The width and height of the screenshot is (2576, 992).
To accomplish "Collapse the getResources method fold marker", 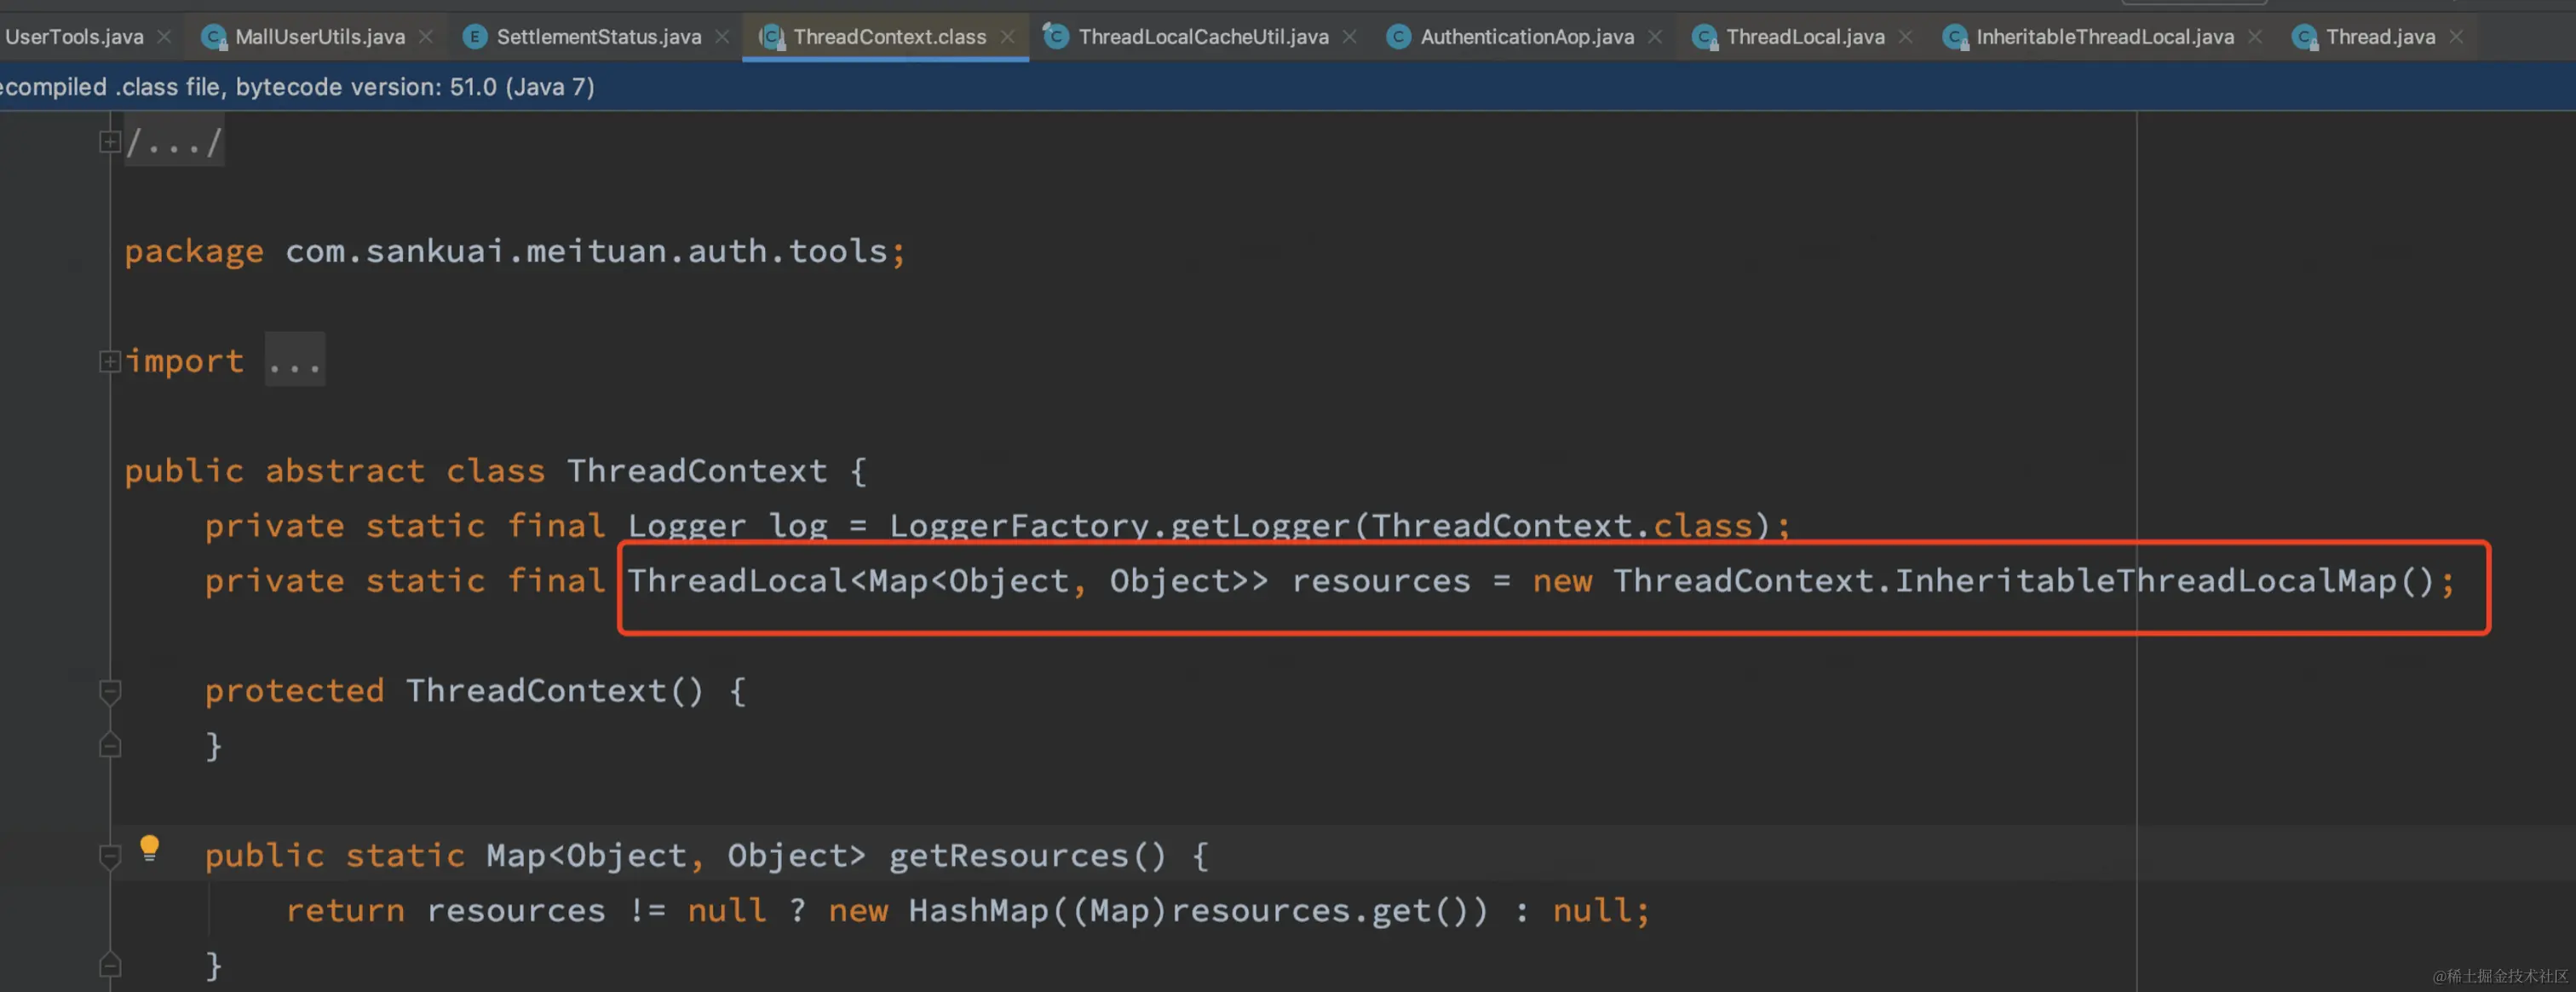I will click(x=110, y=856).
